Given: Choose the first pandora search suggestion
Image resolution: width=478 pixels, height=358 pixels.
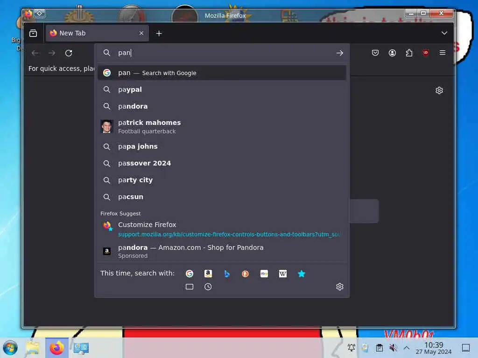Looking at the screenshot, I should (222, 106).
